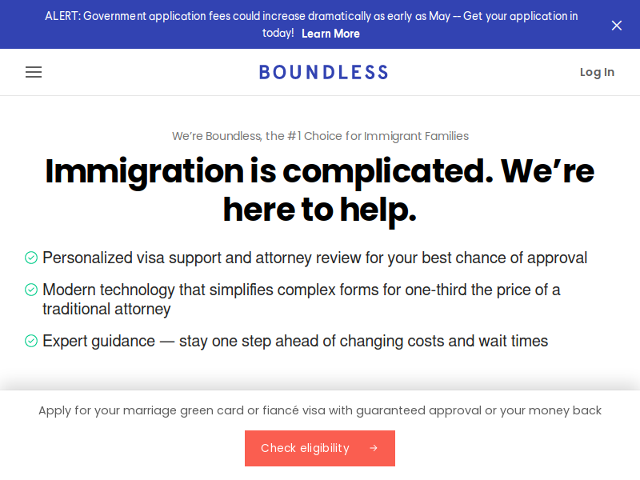Click the marriage green card guarantee text
640x480 pixels.
320,410
